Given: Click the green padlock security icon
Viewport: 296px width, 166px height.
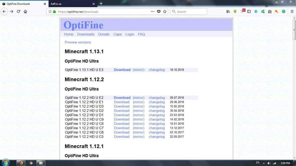Looking at the screenshot, I should tap(54, 12).
